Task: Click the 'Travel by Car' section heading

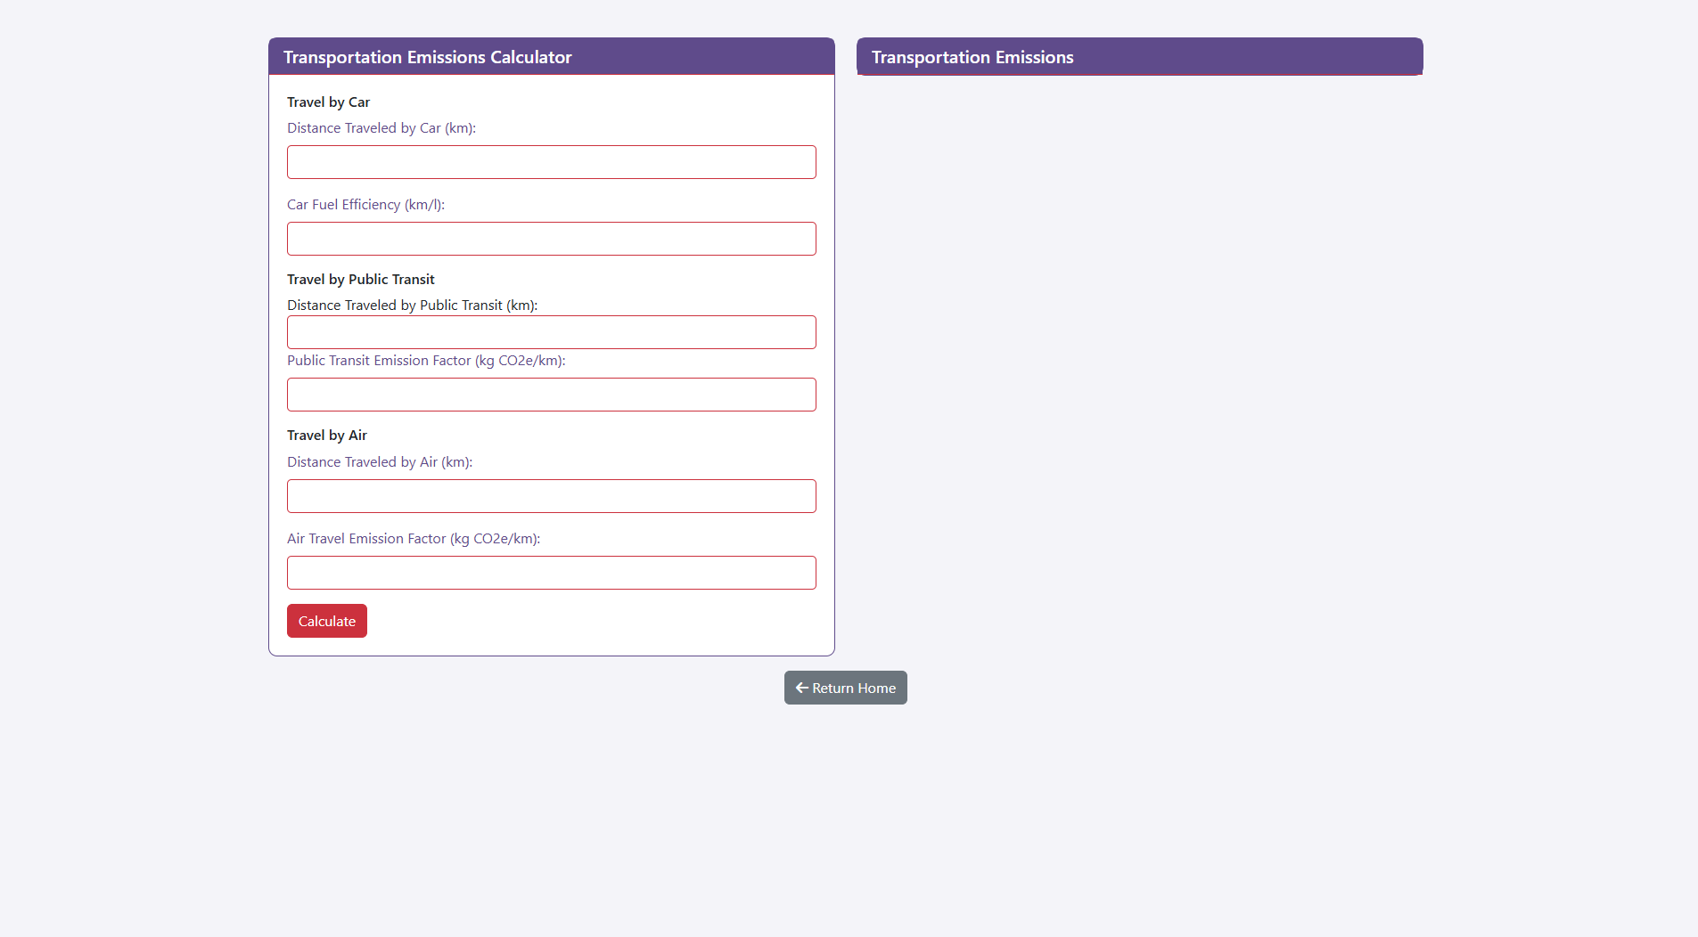Action: pyautogui.click(x=328, y=102)
